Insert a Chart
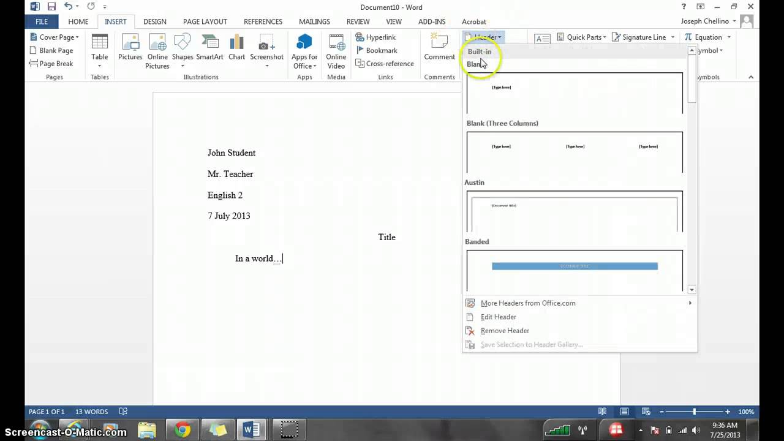This screenshot has height=441, width=784. coord(236,48)
